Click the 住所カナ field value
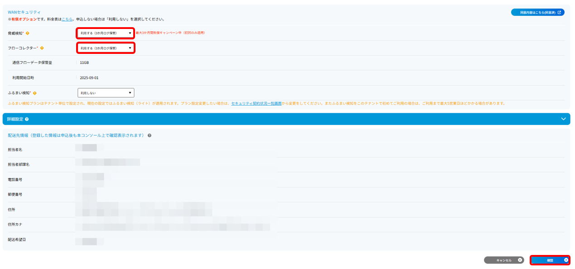575x269 pixels. click(172, 226)
